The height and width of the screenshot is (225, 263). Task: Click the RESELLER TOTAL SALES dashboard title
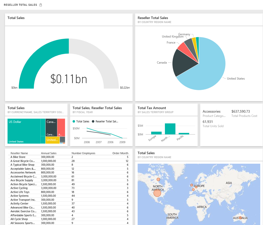(21, 5)
